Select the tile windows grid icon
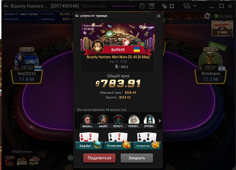Screen dimensions: 236x170 [x=172, y=6]
